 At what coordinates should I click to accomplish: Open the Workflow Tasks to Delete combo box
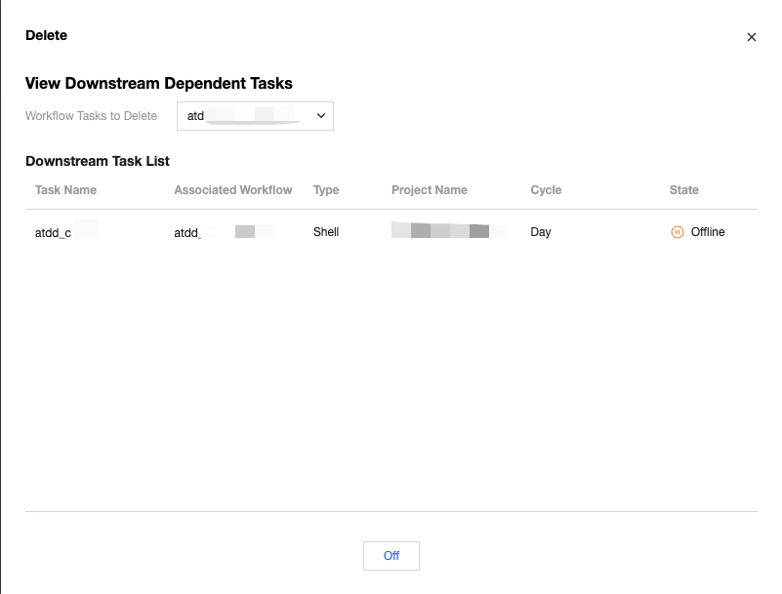[255, 116]
